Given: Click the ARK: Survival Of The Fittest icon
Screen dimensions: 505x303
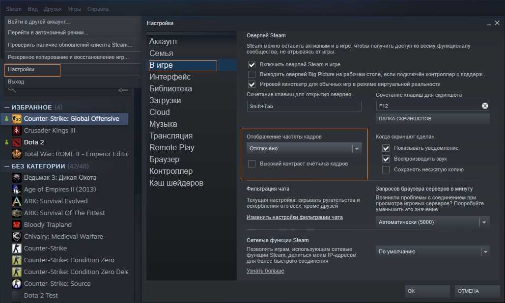Looking at the screenshot, I should pyautogui.click(x=17, y=213).
